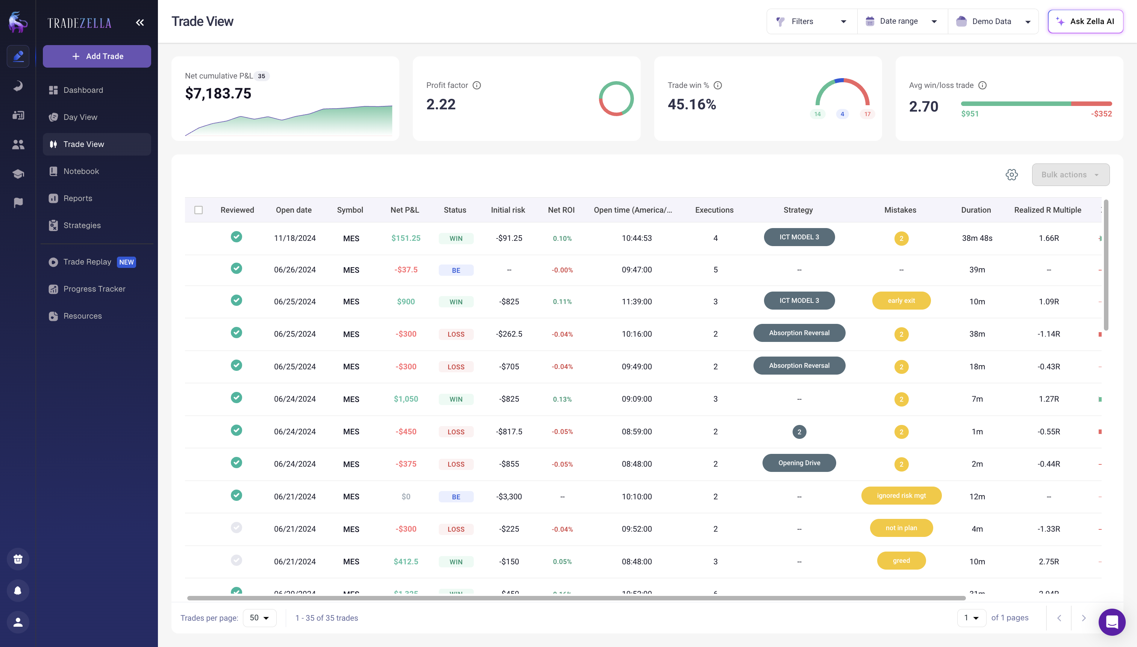
Task: Click the graduation cap sidebar icon
Action: tap(18, 174)
